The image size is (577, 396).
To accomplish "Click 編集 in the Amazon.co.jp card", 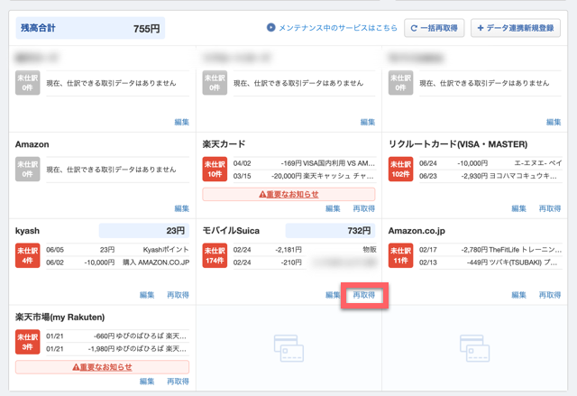I will click(519, 295).
